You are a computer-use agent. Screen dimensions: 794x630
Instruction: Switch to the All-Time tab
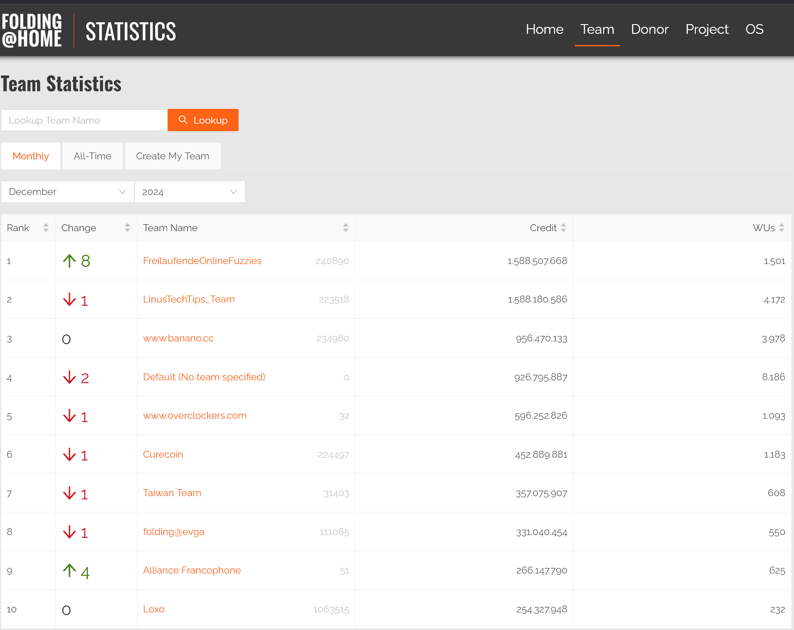[93, 156]
